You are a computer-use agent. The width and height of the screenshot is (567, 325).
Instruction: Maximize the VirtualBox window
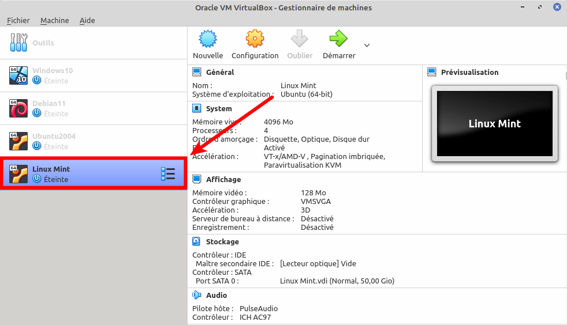[x=540, y=7]
